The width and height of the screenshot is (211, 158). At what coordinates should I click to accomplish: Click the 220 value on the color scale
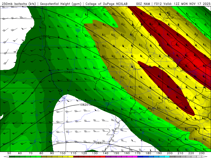click(191, 153)
